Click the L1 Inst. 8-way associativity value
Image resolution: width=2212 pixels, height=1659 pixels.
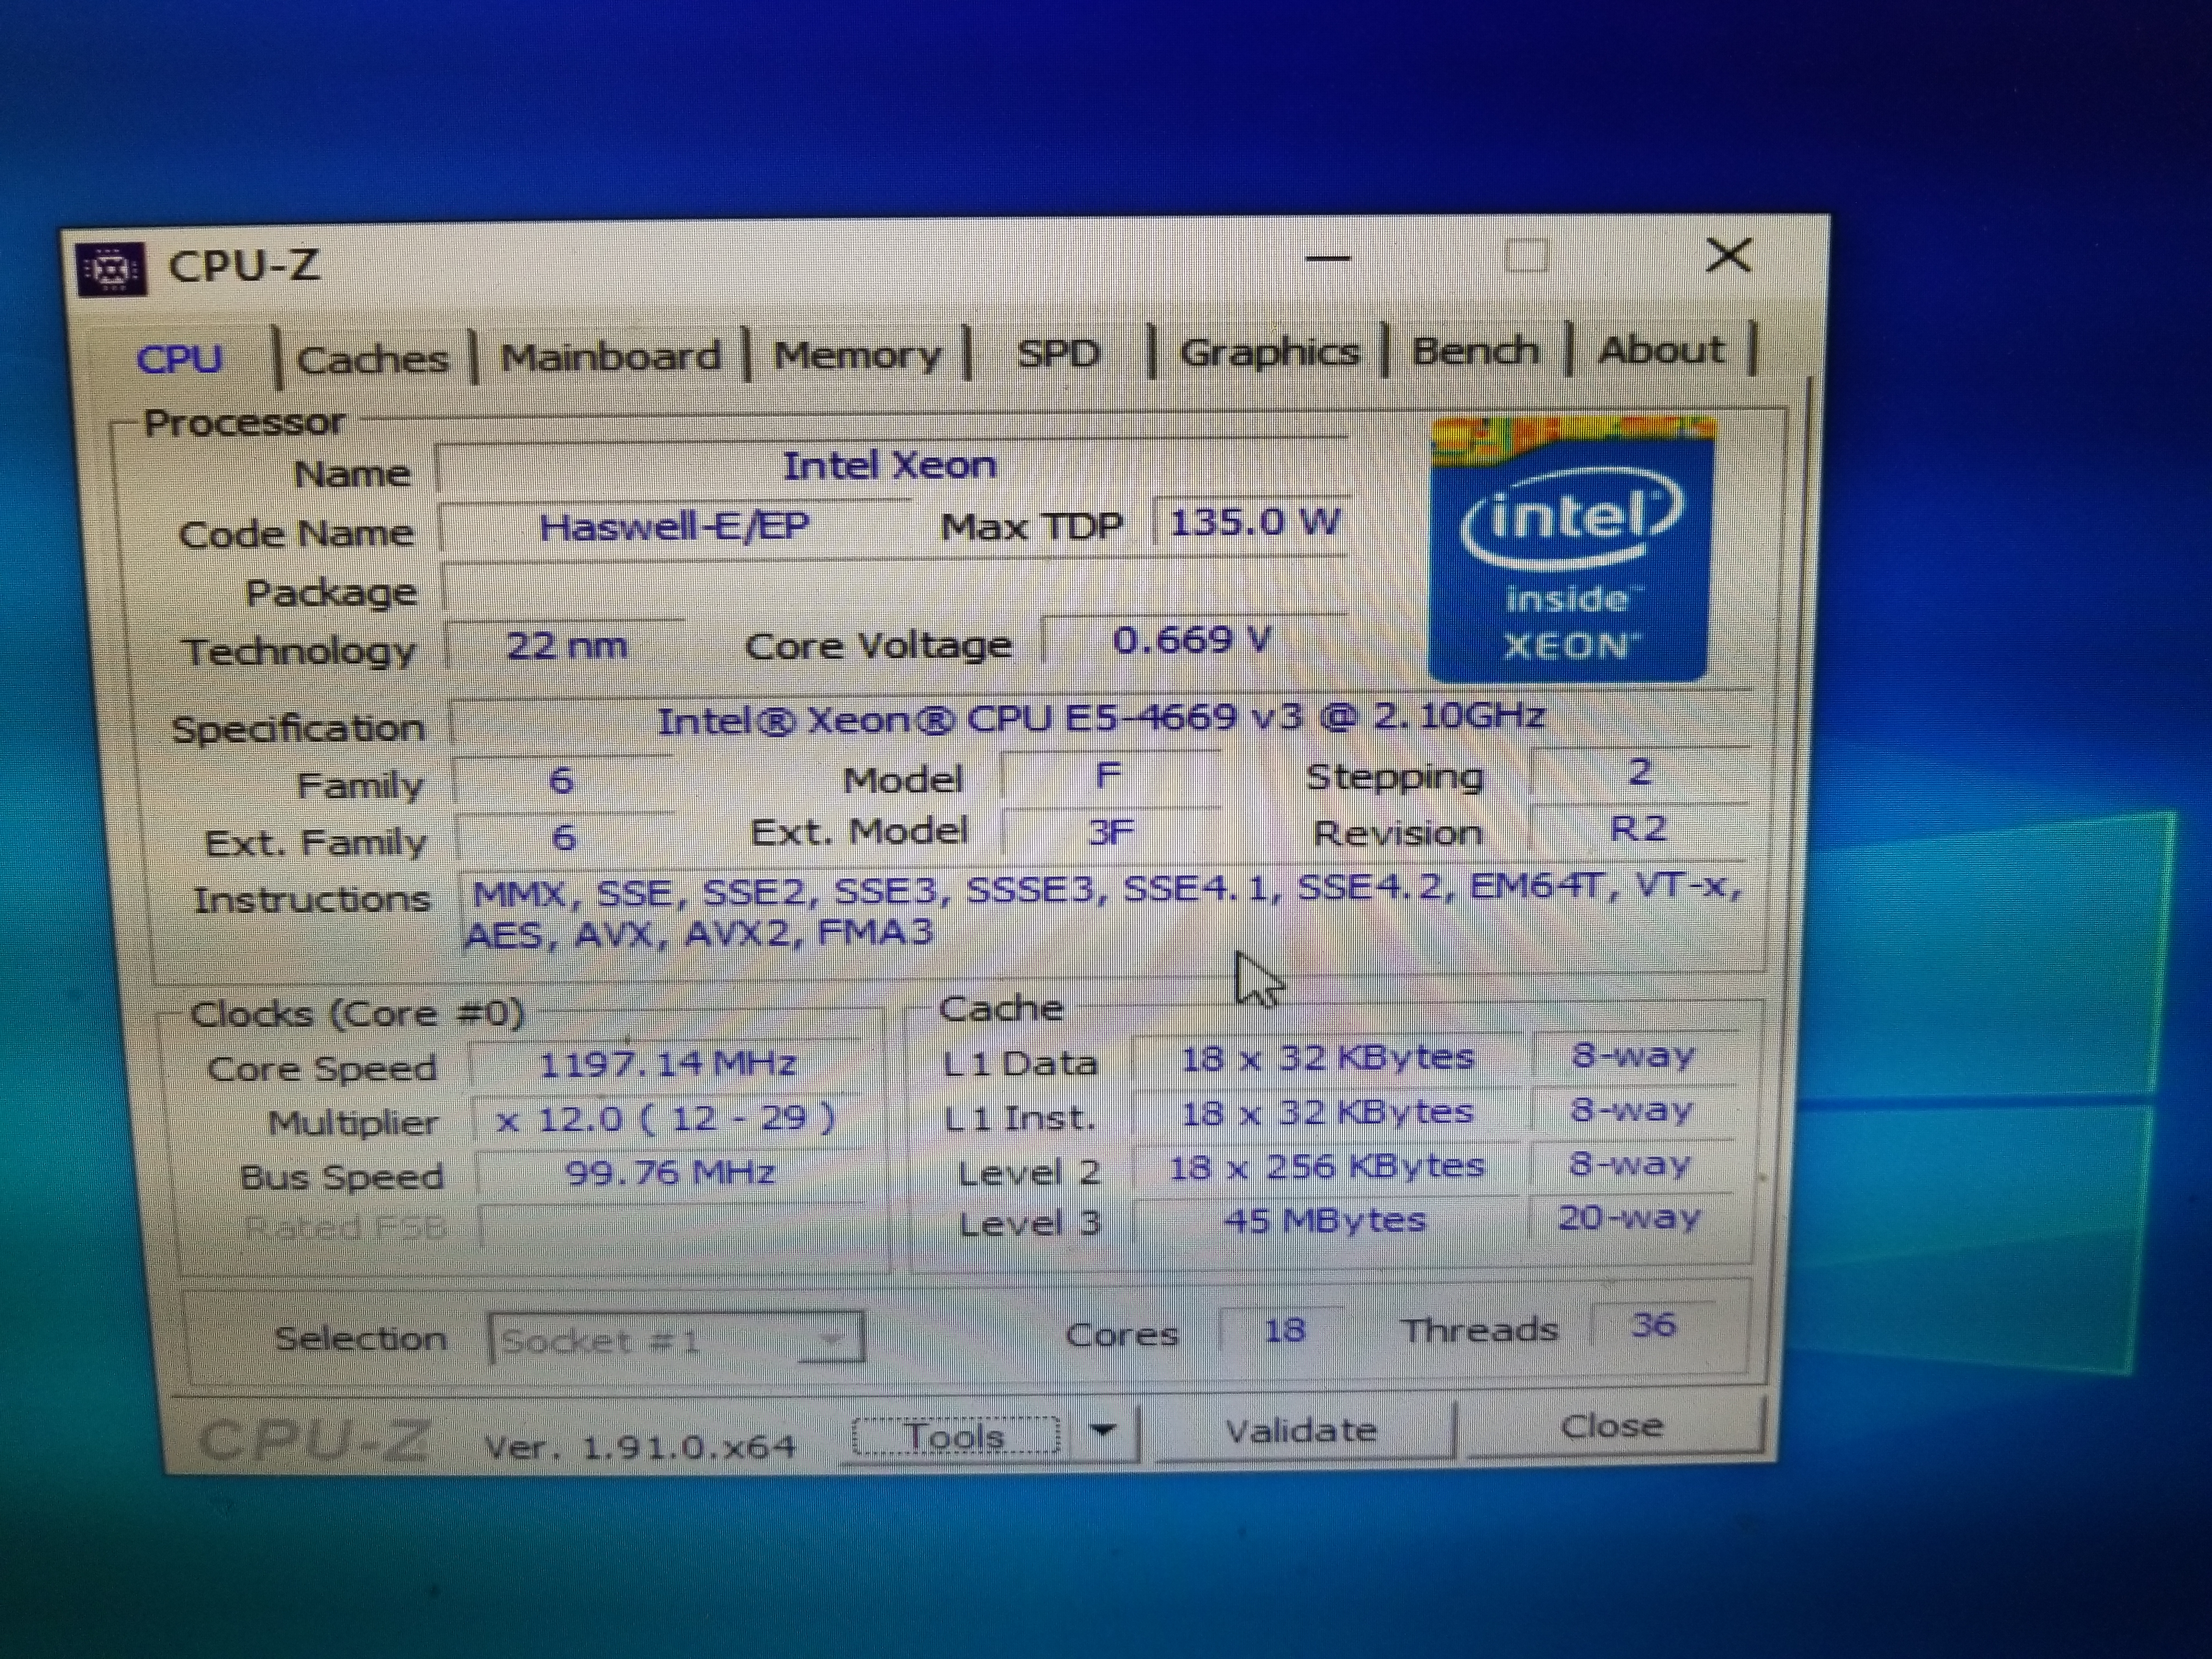1632,1110
